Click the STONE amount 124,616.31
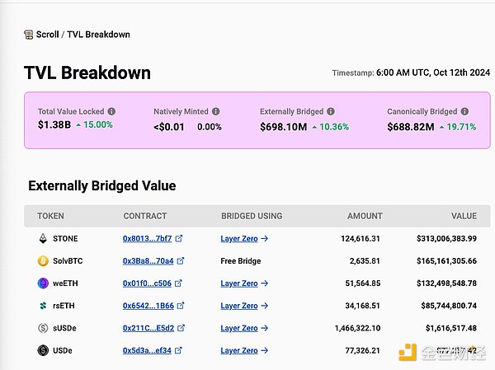The image size is (495, 370). (x=361, y=238)
